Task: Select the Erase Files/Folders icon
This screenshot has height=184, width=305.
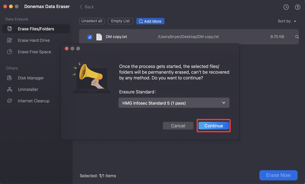Action: [10, 29]
